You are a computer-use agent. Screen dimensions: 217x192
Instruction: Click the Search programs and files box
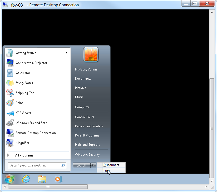click(37, 165)
